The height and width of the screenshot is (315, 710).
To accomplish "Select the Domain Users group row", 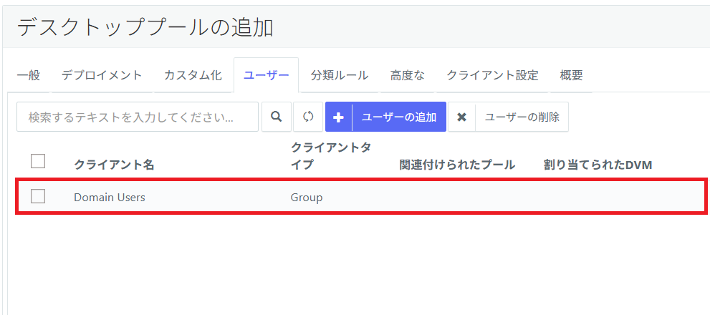I will 361,196.
